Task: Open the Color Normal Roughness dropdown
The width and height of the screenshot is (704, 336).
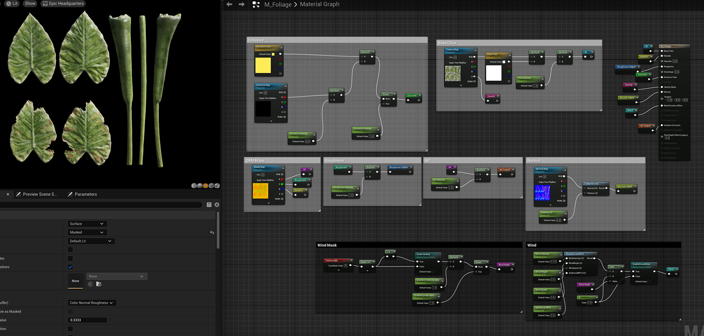Action: [92, 303]
